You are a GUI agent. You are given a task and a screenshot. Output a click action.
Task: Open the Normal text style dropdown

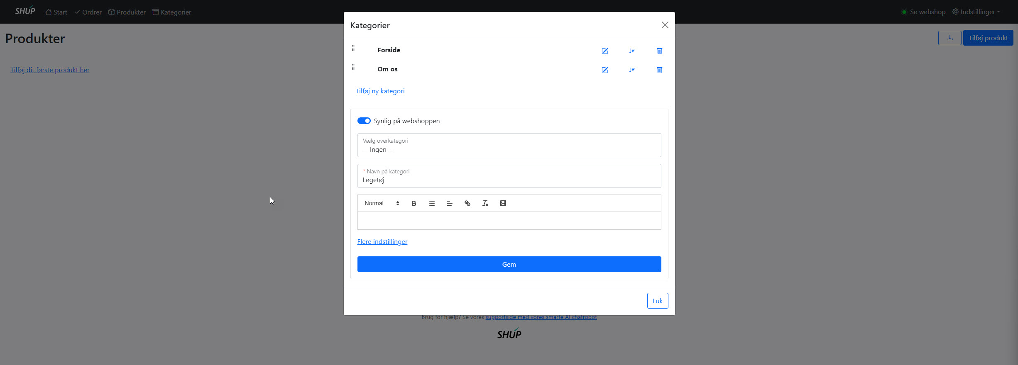pos(382,203)
